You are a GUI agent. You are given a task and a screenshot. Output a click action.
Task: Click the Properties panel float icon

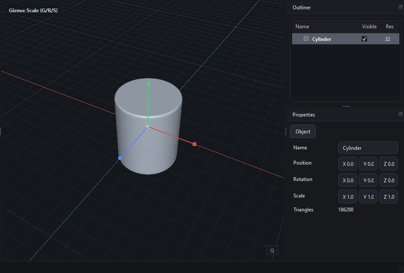pos(400,114)
